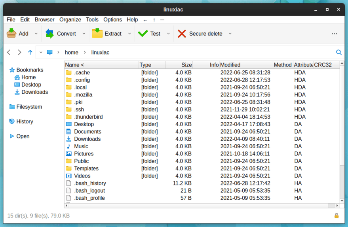
Task: Select Filesystem in the sidebar
Action: point(29,107)
